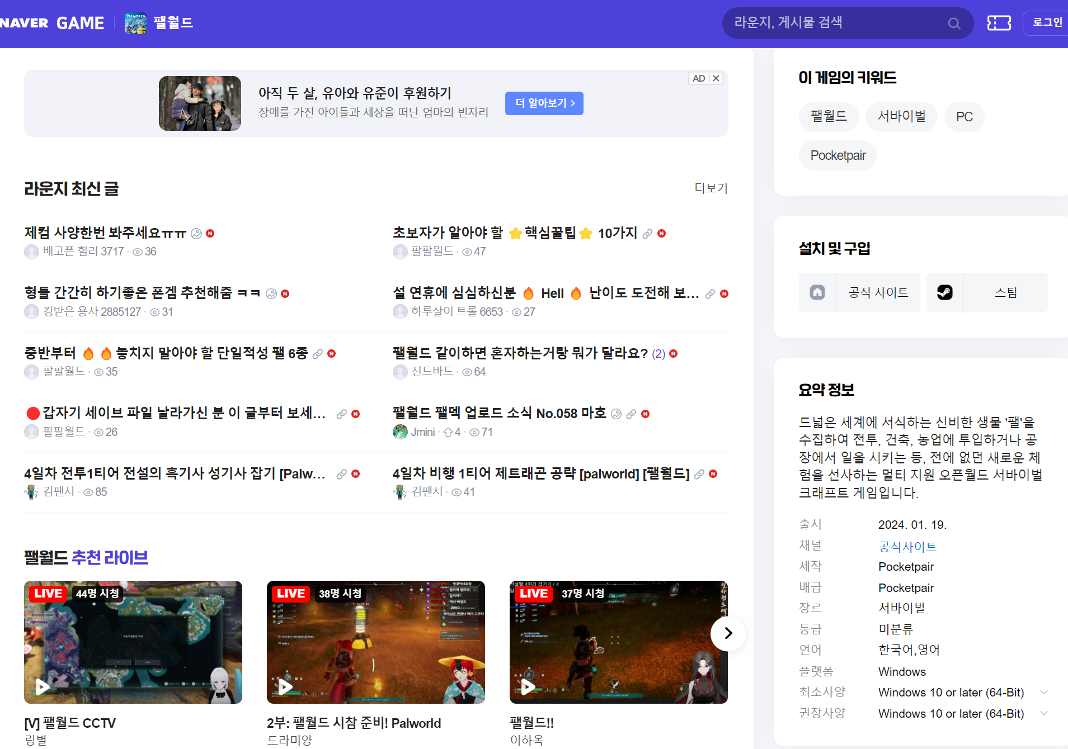Open post 4일차 비행 1티어 제트래곤 공략
This screenshot has width=1068, height=749.
pyautogui.click(x=541, y=473)
